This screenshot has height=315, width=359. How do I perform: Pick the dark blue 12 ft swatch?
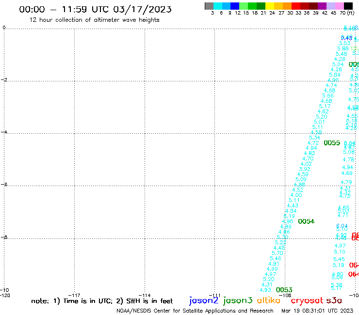pyautogui.click(x=235, y=6)
